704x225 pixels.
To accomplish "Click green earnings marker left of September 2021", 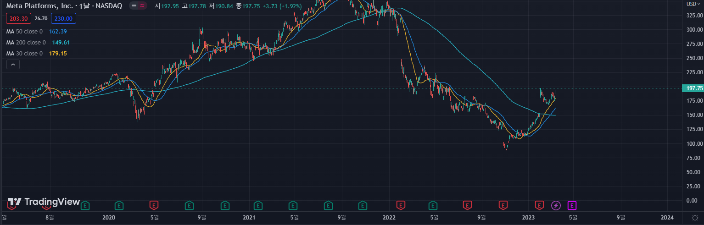I will pyautogui.click(x=328, y=205).
